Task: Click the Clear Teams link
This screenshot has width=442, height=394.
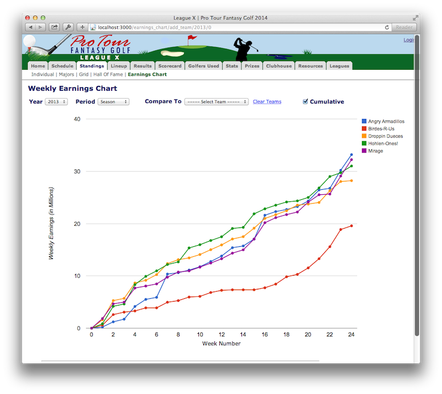Action: (x=267, y=102)
